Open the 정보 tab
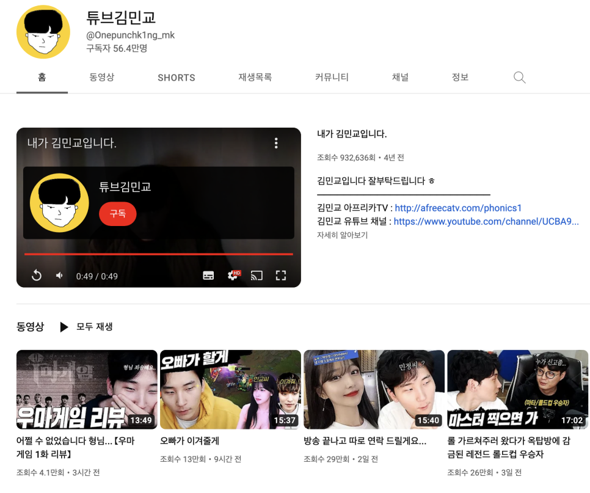The width and height of the screenshot is (590, 493). [x=460, y=77]
